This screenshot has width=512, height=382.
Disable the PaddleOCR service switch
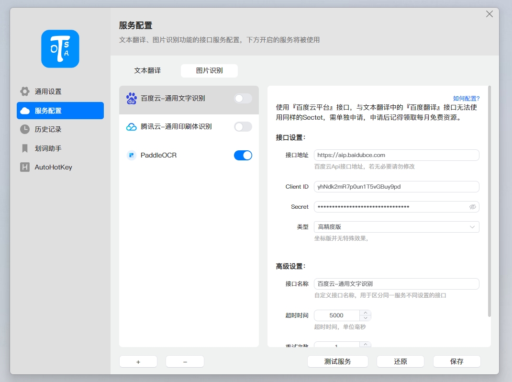[243, 155]
